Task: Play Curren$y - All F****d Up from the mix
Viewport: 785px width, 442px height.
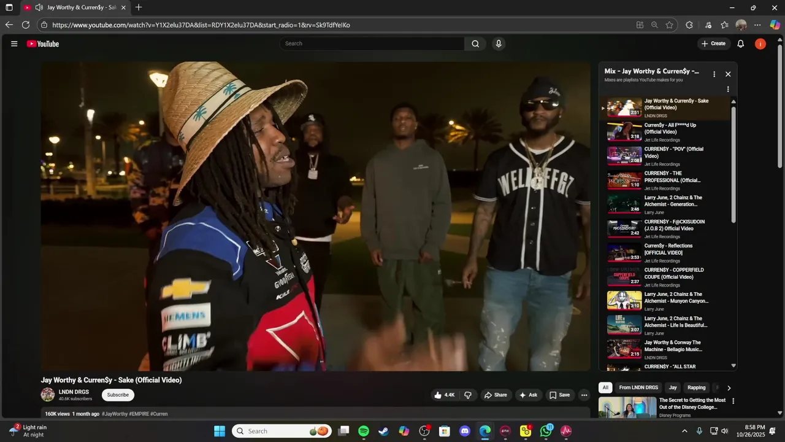Action: tap(665, 131)
